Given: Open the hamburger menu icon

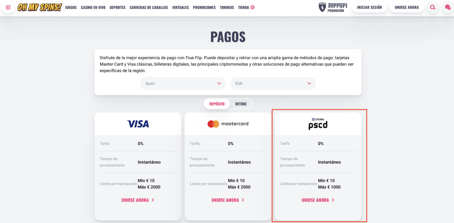Looking at the screenshot, I should pos(8,8).
